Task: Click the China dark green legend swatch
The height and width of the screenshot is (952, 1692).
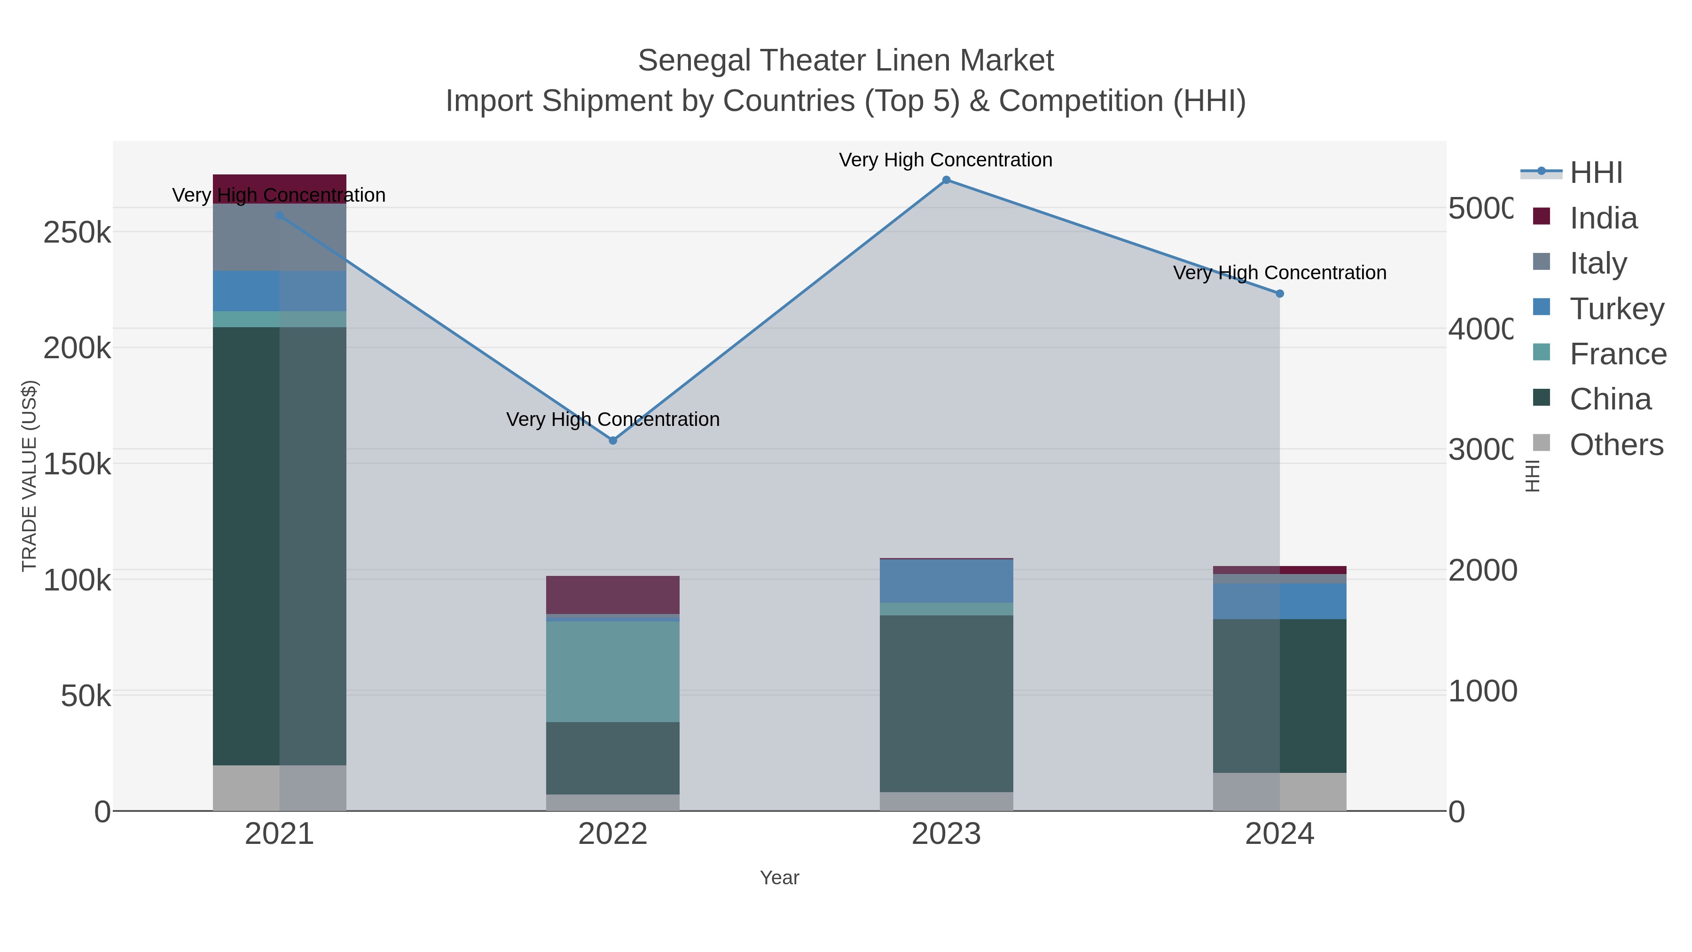Action: [x=1541, y=397]
